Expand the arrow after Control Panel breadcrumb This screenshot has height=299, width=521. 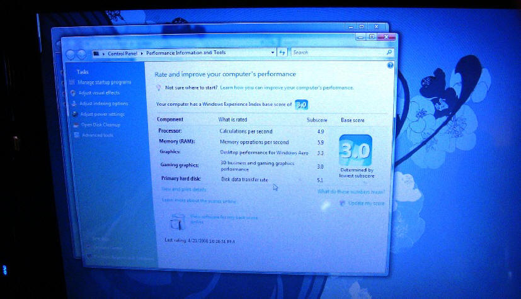[x=142, y=53]
